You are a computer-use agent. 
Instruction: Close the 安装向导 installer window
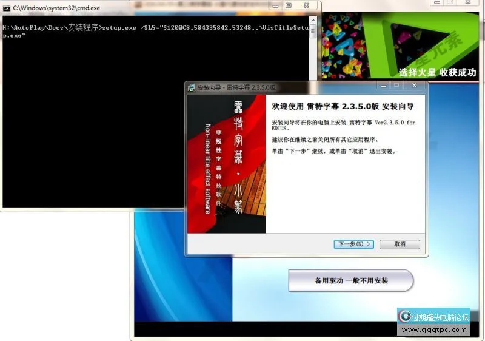tap(415, 86)
